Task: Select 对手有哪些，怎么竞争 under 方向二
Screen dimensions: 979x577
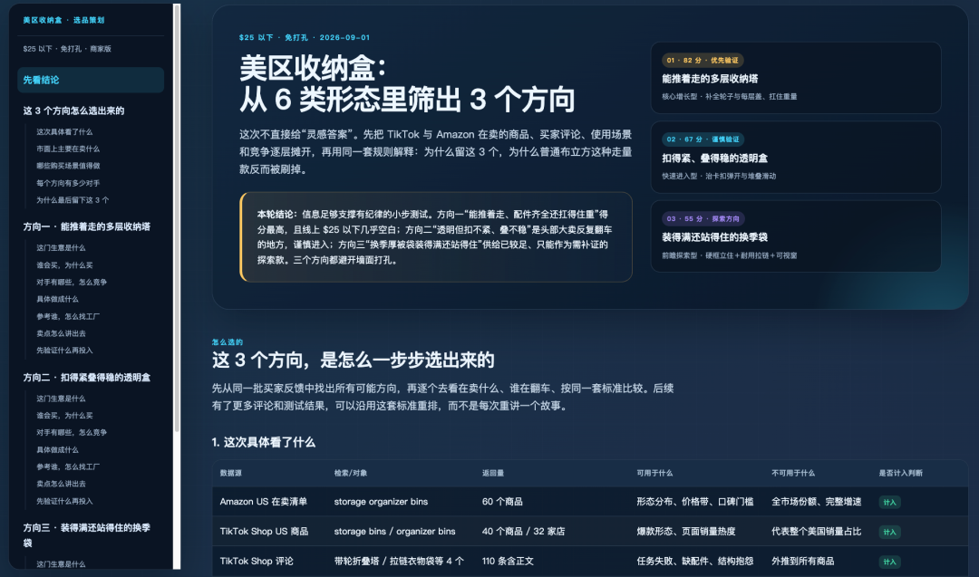Action: click(x=72, y=432)
